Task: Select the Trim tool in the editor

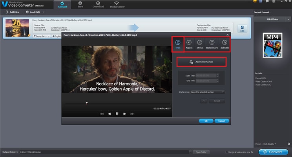Action: point(178,44)
